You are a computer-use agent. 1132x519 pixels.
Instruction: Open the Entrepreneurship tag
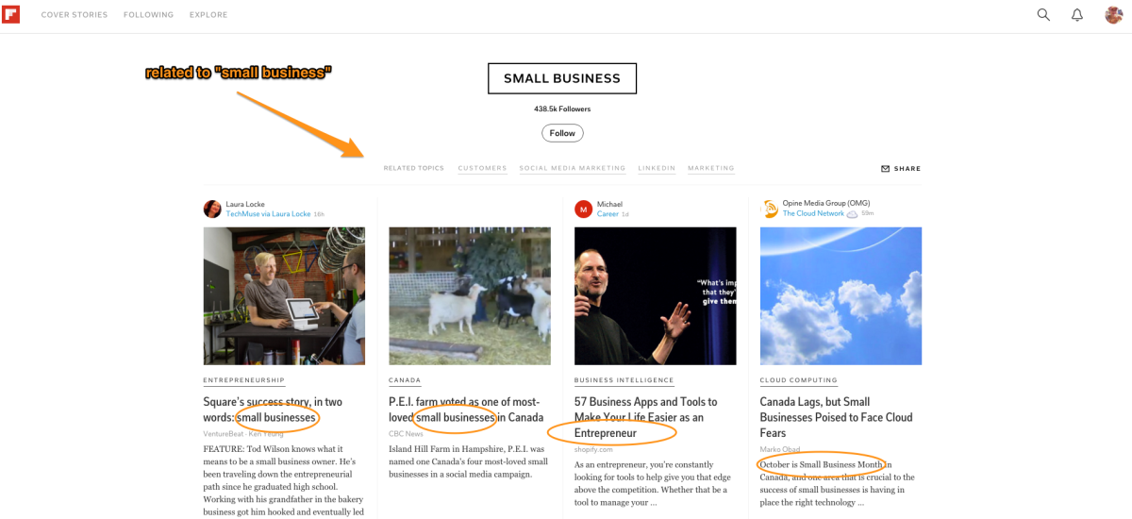pyautogui.click(x=243, y=380)
